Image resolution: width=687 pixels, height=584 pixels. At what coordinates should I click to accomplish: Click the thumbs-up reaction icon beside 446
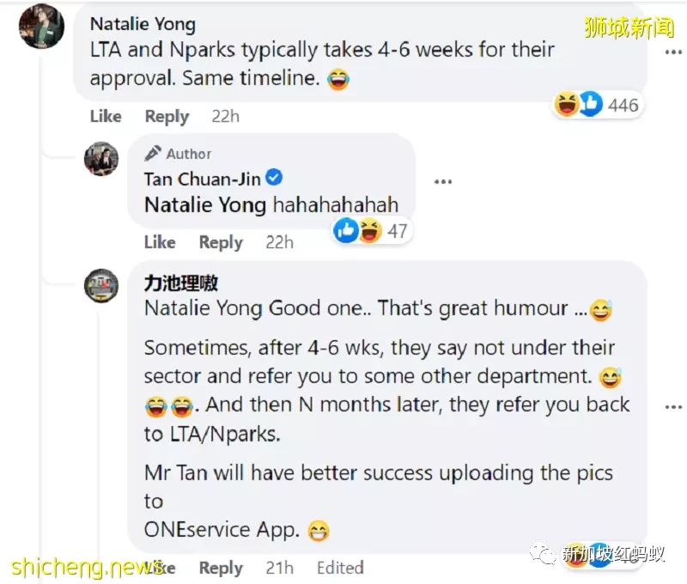591,104
